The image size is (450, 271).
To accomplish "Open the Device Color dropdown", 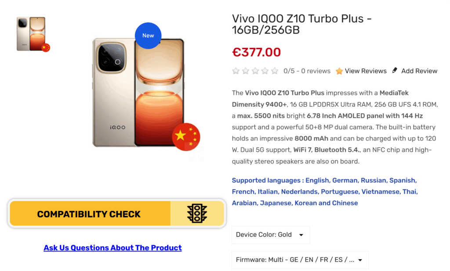I will pyautogui.click(x=270, y=235).
